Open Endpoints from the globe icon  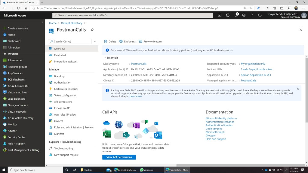click(121, 41)
